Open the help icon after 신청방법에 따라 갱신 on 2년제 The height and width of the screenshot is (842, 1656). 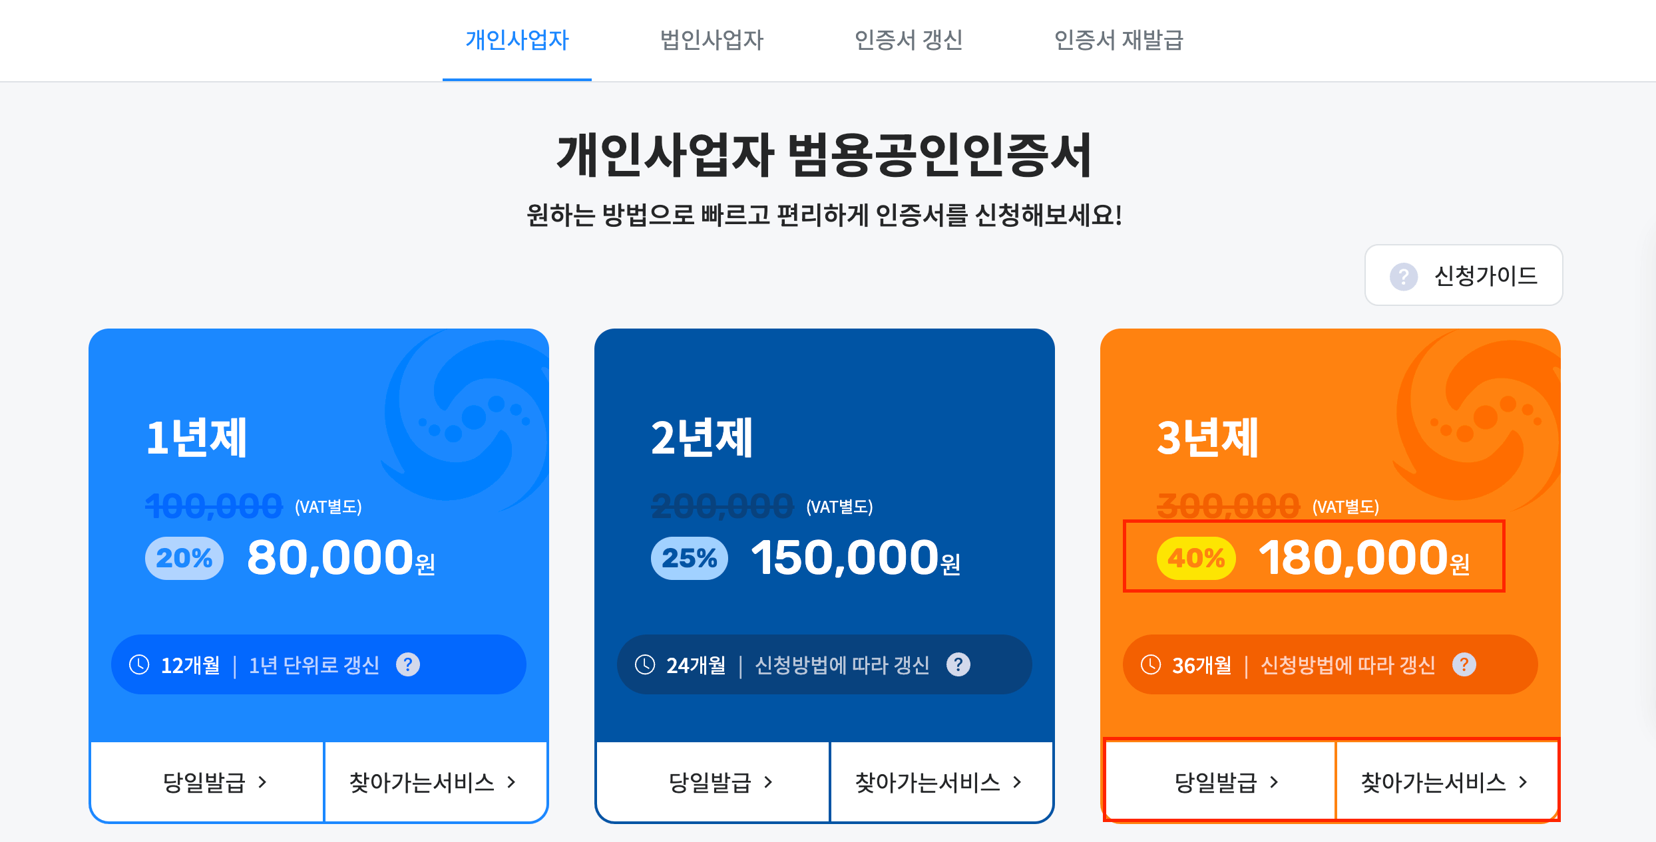pos(958,664)
